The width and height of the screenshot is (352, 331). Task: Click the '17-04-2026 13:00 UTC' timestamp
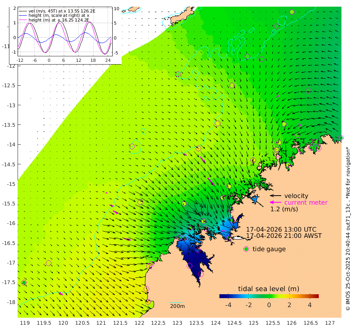pyautogui.click(x=281, y=230)
